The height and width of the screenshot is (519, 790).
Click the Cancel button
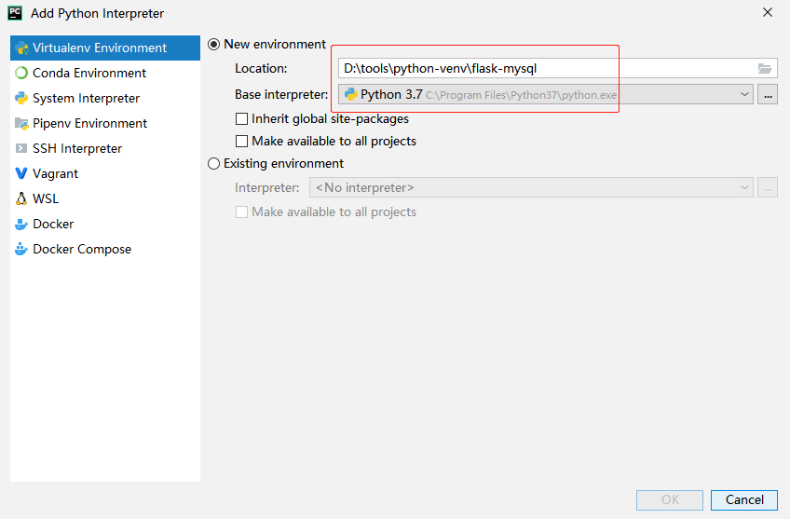(744, 499)
